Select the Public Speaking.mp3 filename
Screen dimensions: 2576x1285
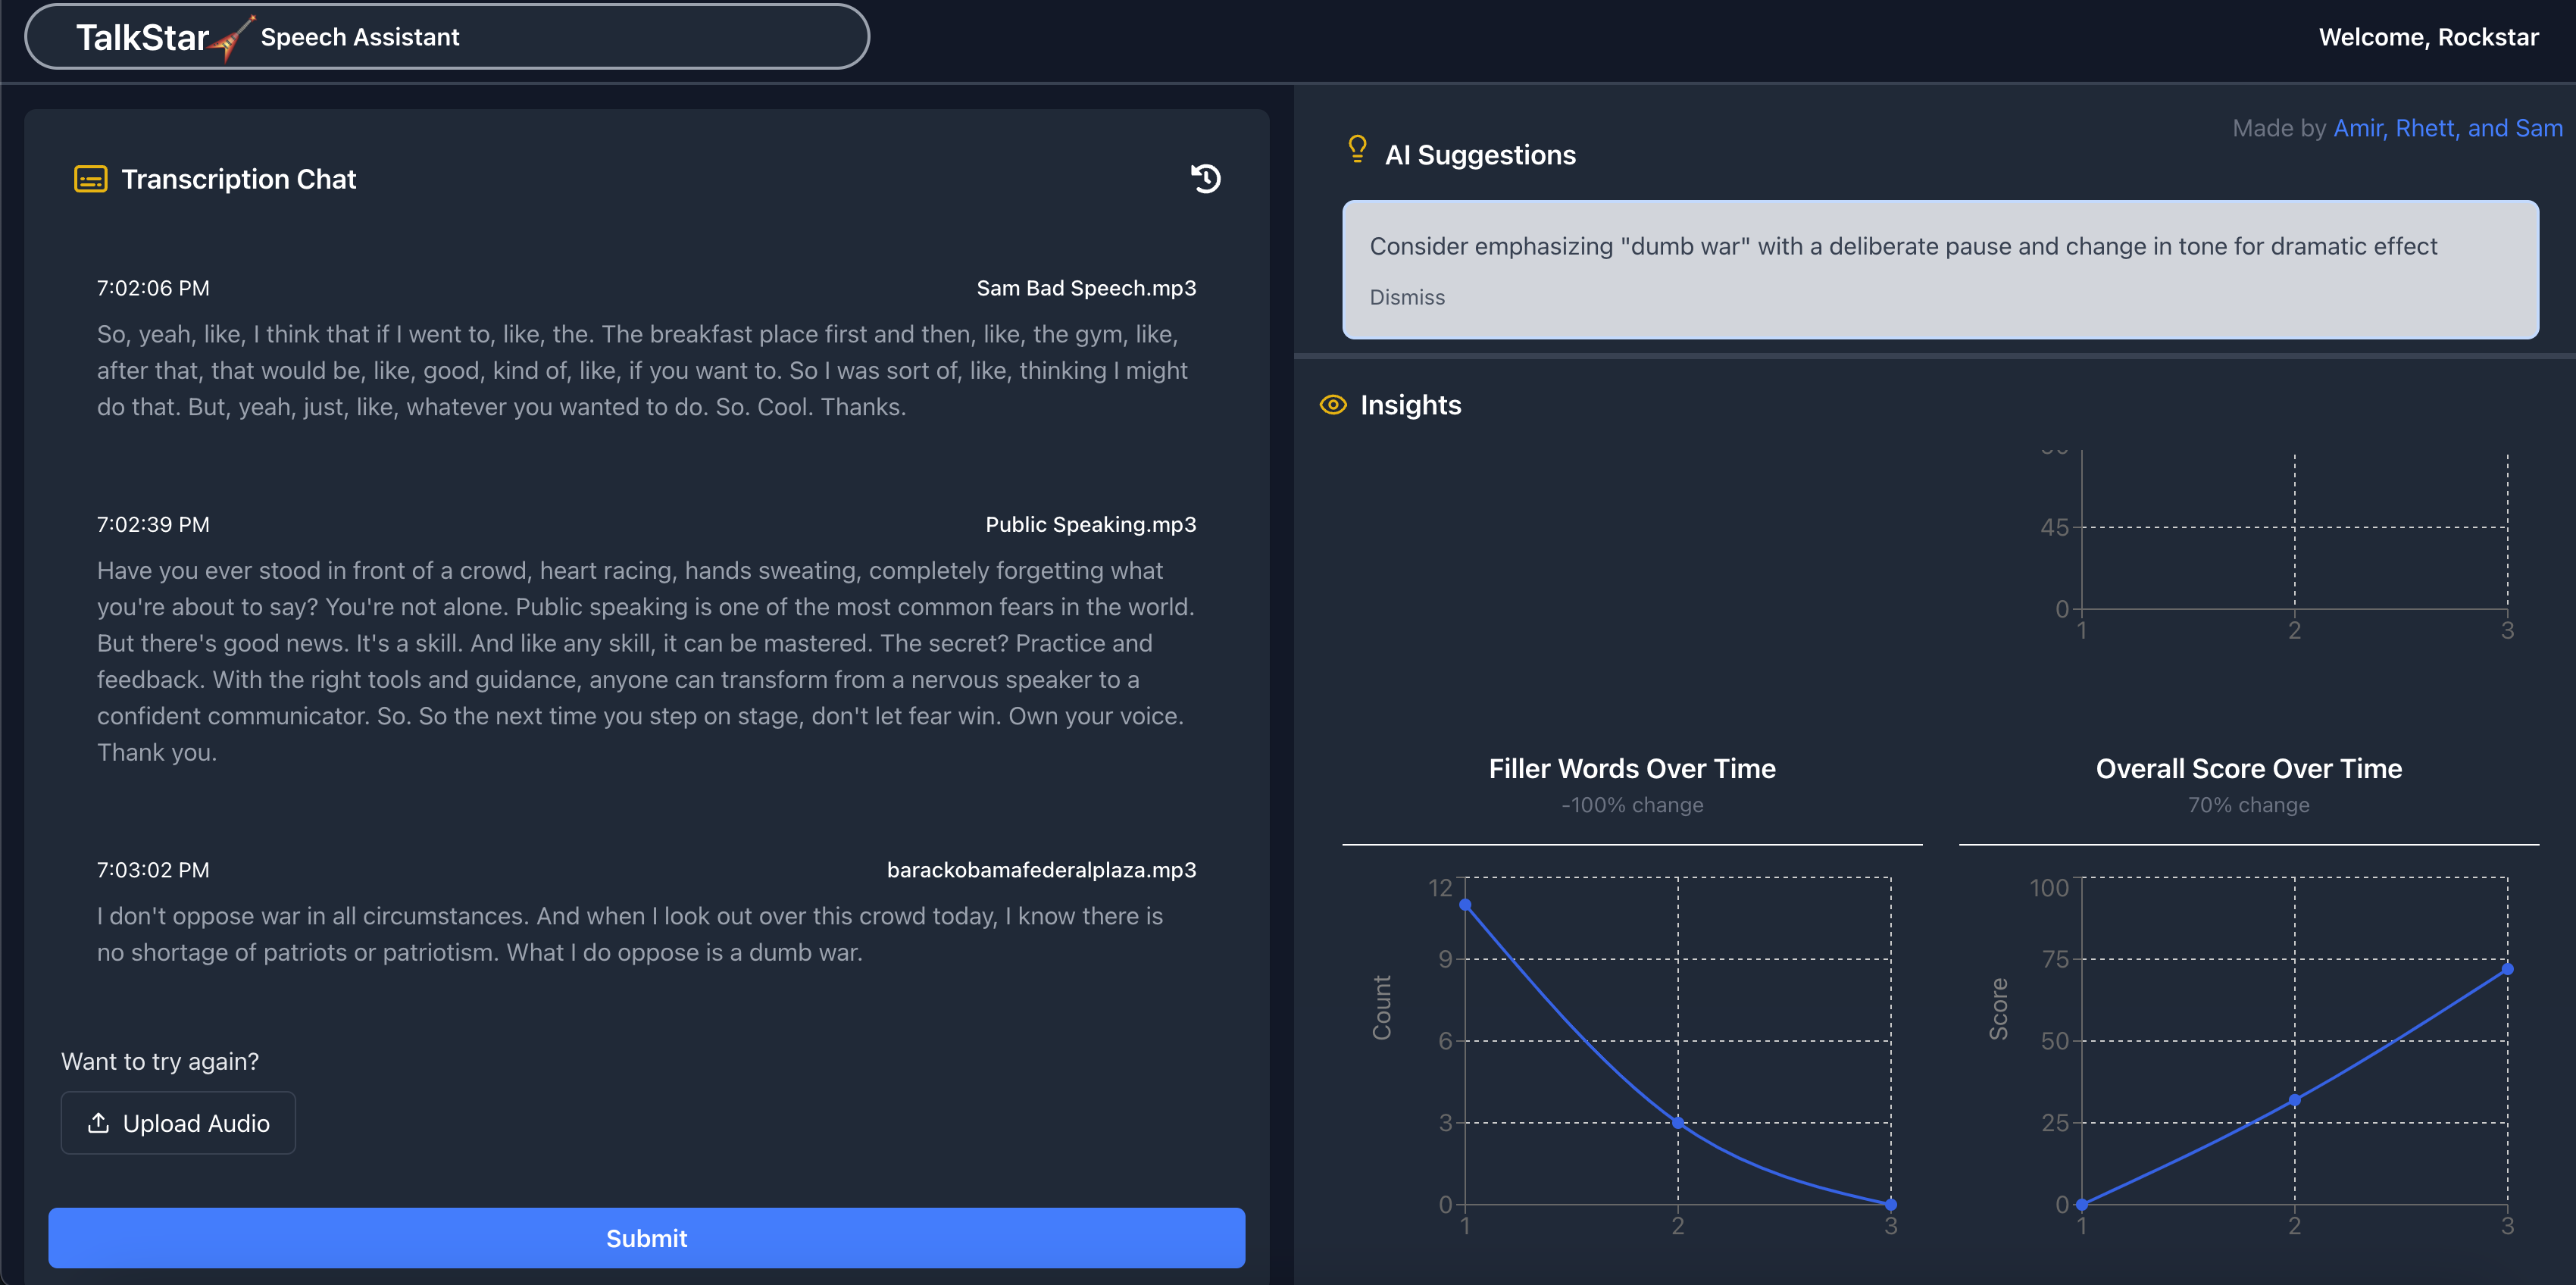coord(1090,524)
